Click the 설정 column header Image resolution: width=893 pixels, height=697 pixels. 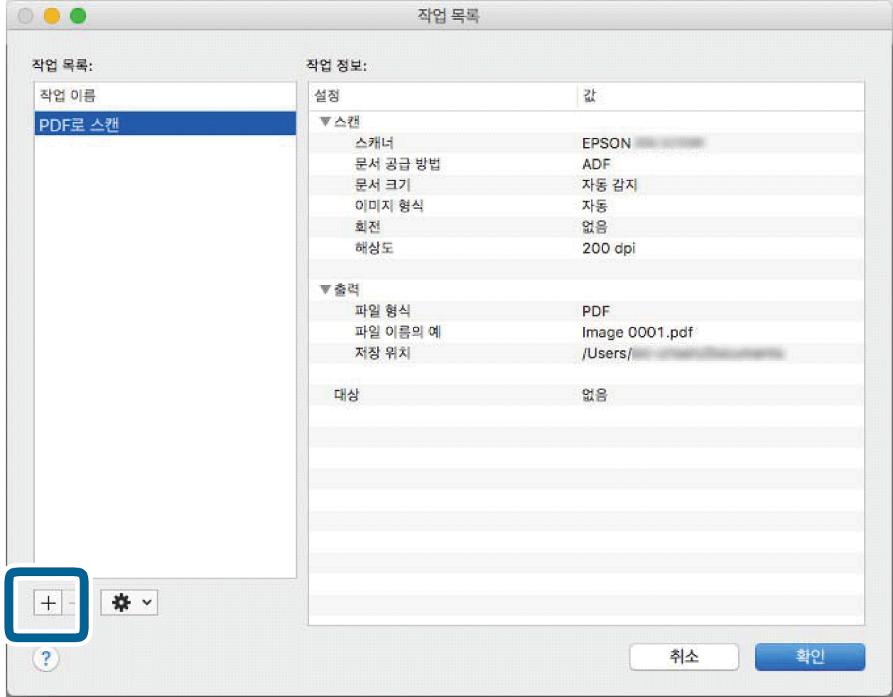[442, 96]
